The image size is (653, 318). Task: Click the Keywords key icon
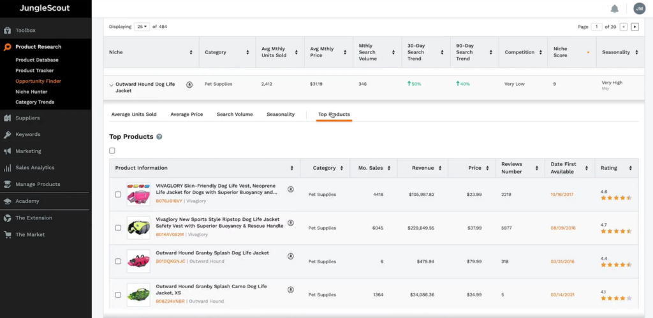[x=7, y=134]
